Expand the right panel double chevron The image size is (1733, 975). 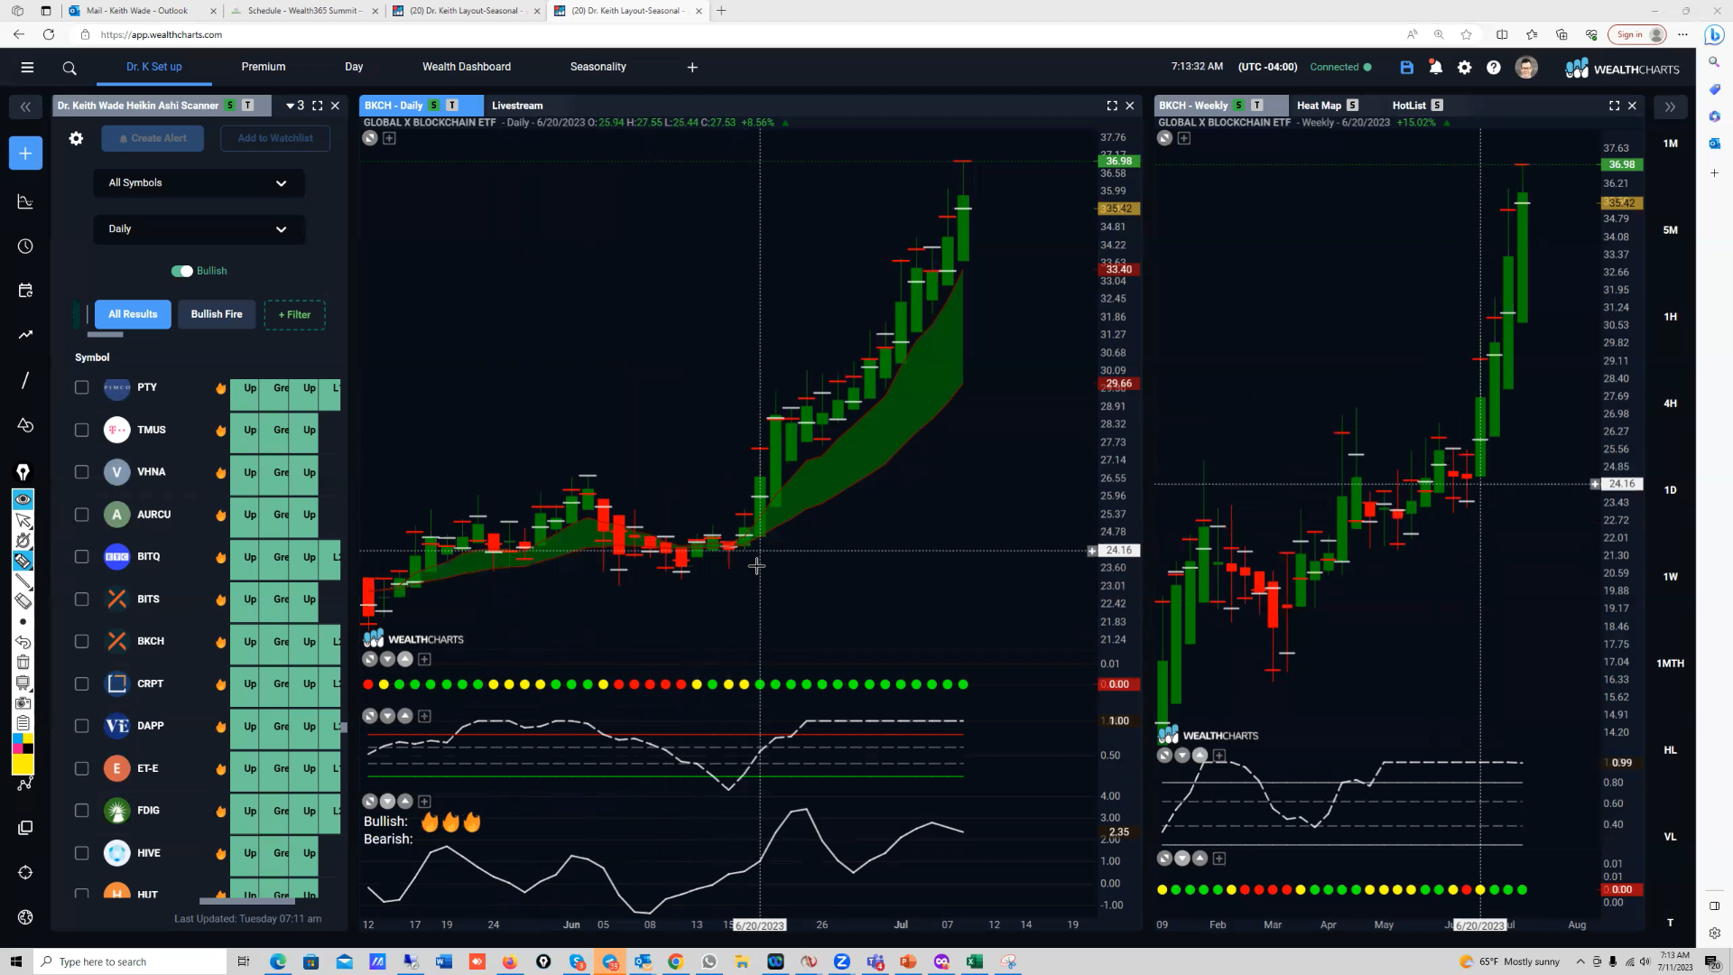1670,107
